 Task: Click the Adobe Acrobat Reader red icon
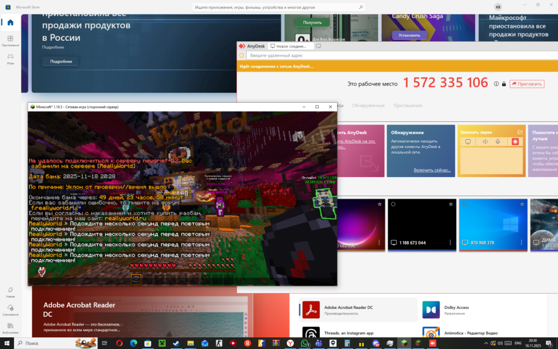tap(311, 310)
